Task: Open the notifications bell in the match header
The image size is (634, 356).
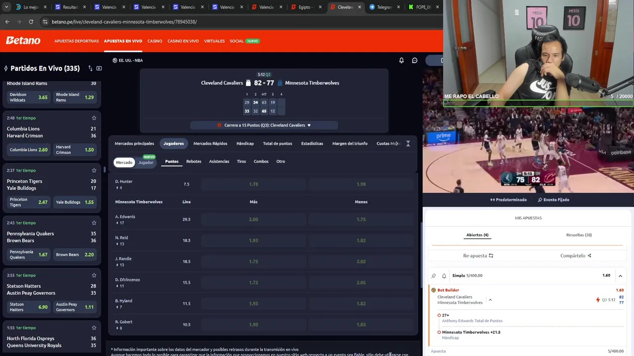Action: point(401,60)
